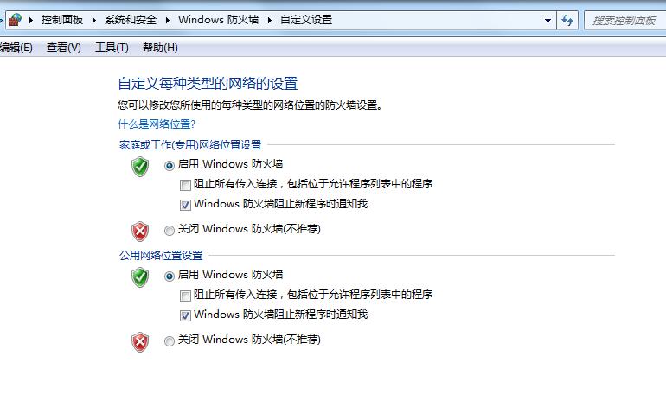Open the 什么是网络位置? help link

(157, 124)
